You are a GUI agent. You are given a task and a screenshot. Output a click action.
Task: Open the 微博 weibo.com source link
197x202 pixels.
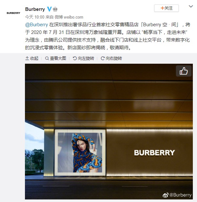tap(69, 17)
